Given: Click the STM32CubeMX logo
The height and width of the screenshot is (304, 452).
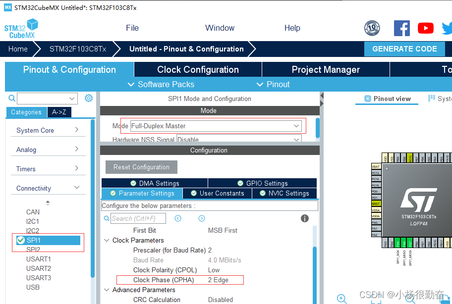Looking at the screenshot, I should tap(21, 29).
